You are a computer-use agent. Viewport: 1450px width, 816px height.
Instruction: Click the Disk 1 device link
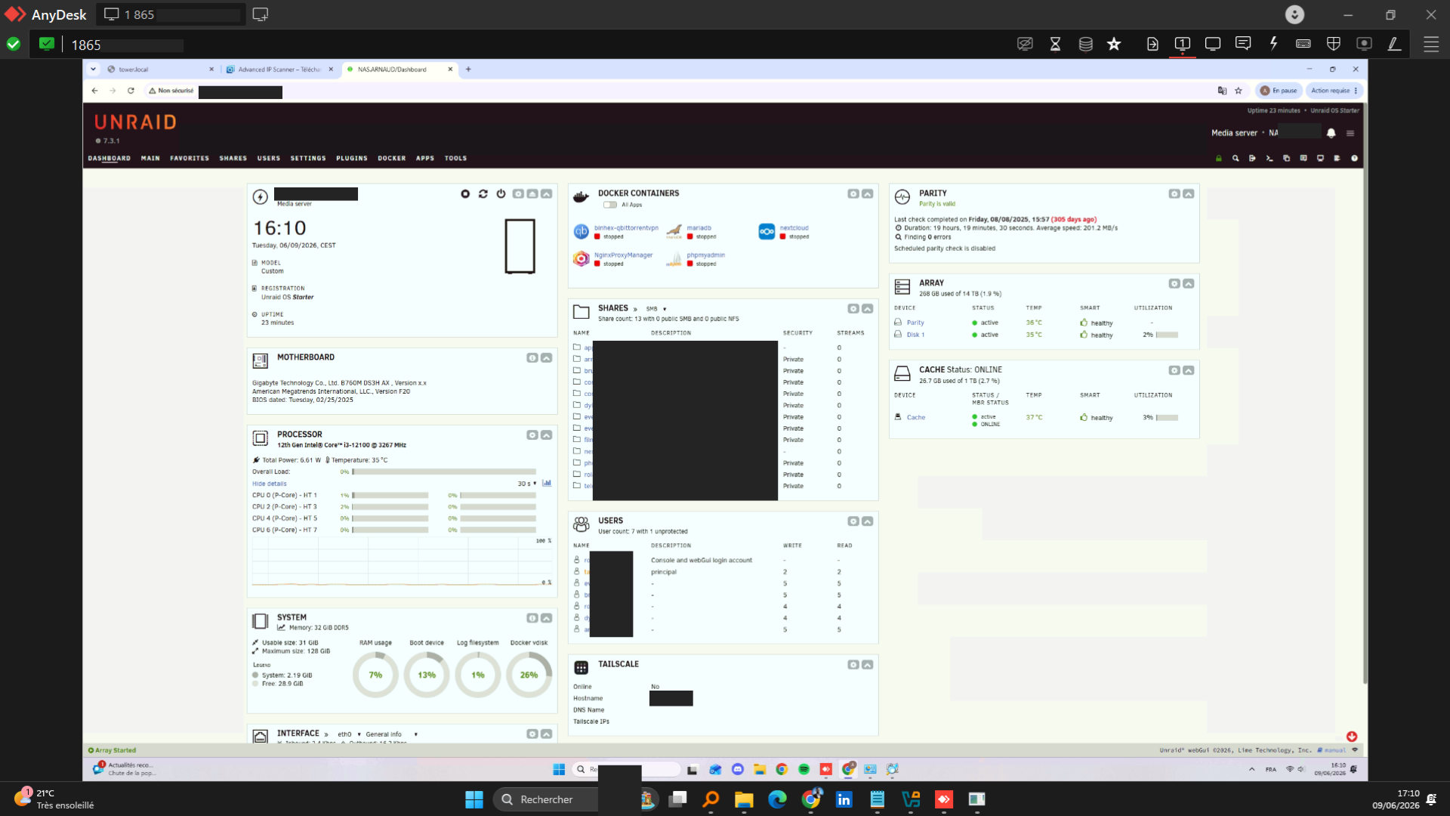click(915, 335)
